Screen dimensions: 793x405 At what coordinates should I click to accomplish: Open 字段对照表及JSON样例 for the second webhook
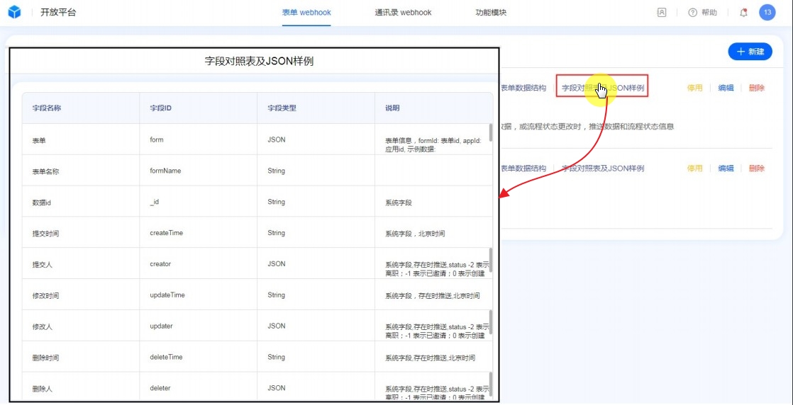[x=602, y=168]
